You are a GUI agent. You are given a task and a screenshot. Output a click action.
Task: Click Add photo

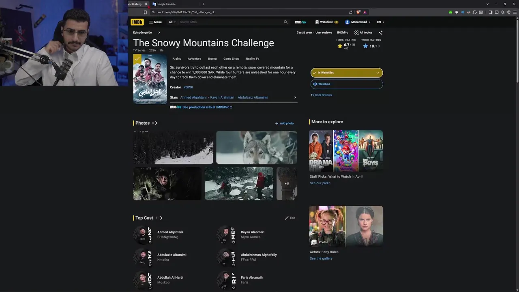pyautogui.click(x=284, y=123)
